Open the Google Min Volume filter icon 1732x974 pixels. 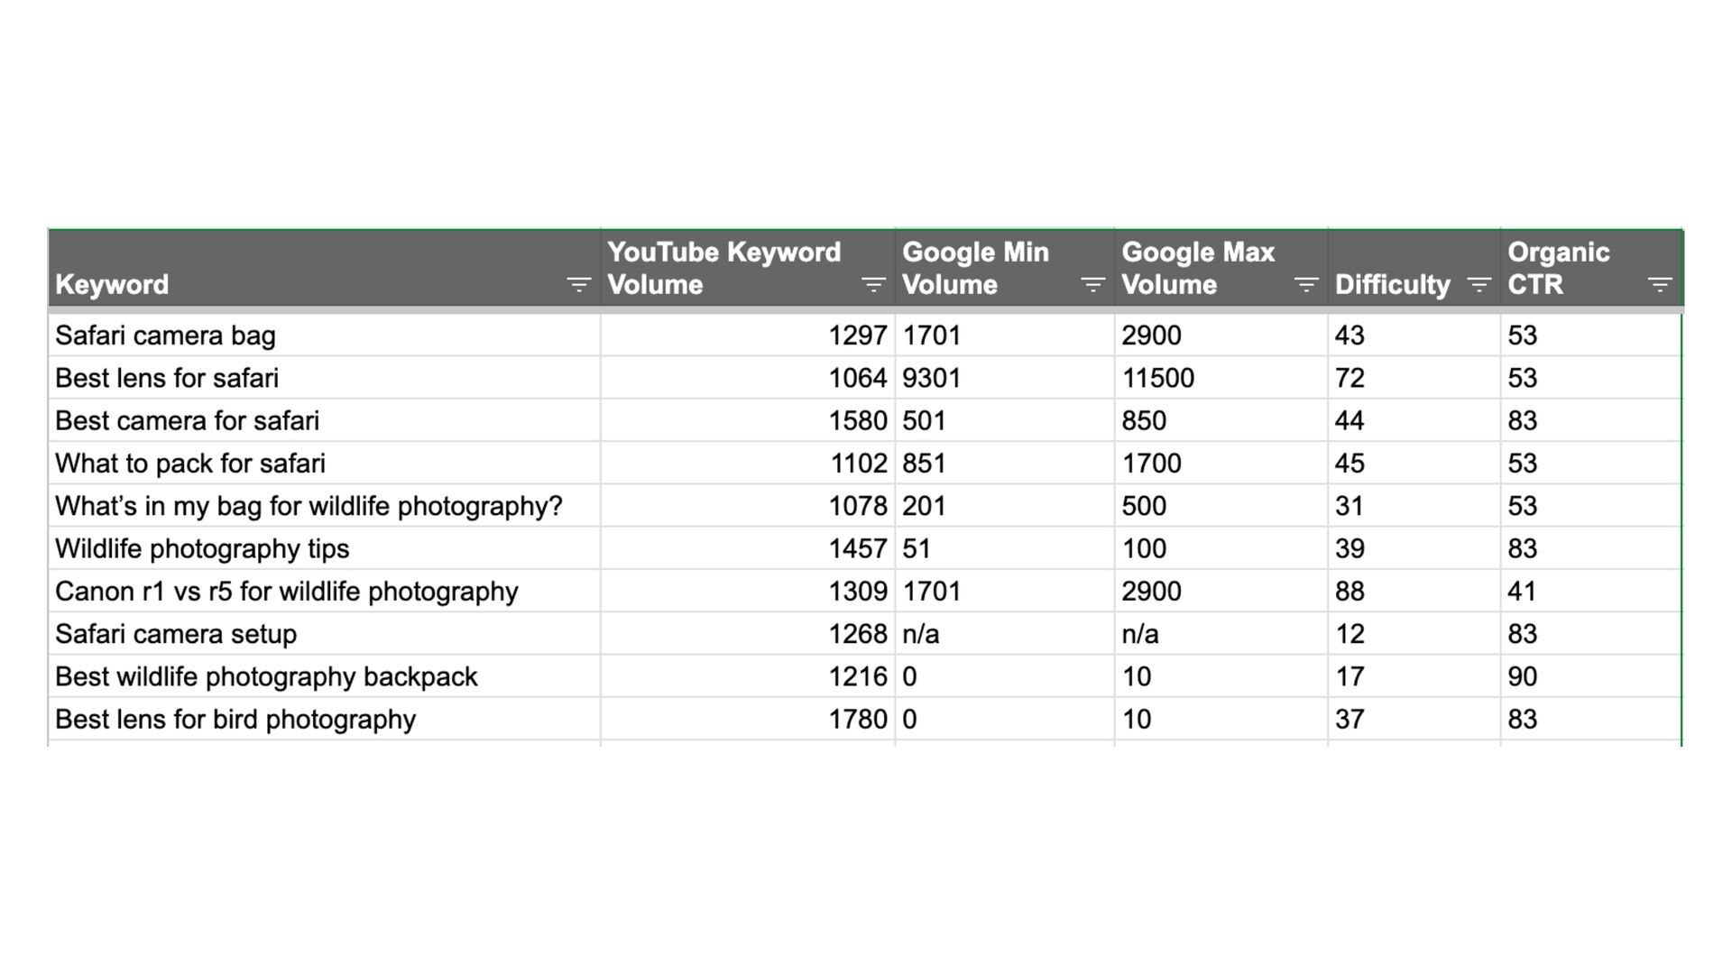[x=1092, y=285]
